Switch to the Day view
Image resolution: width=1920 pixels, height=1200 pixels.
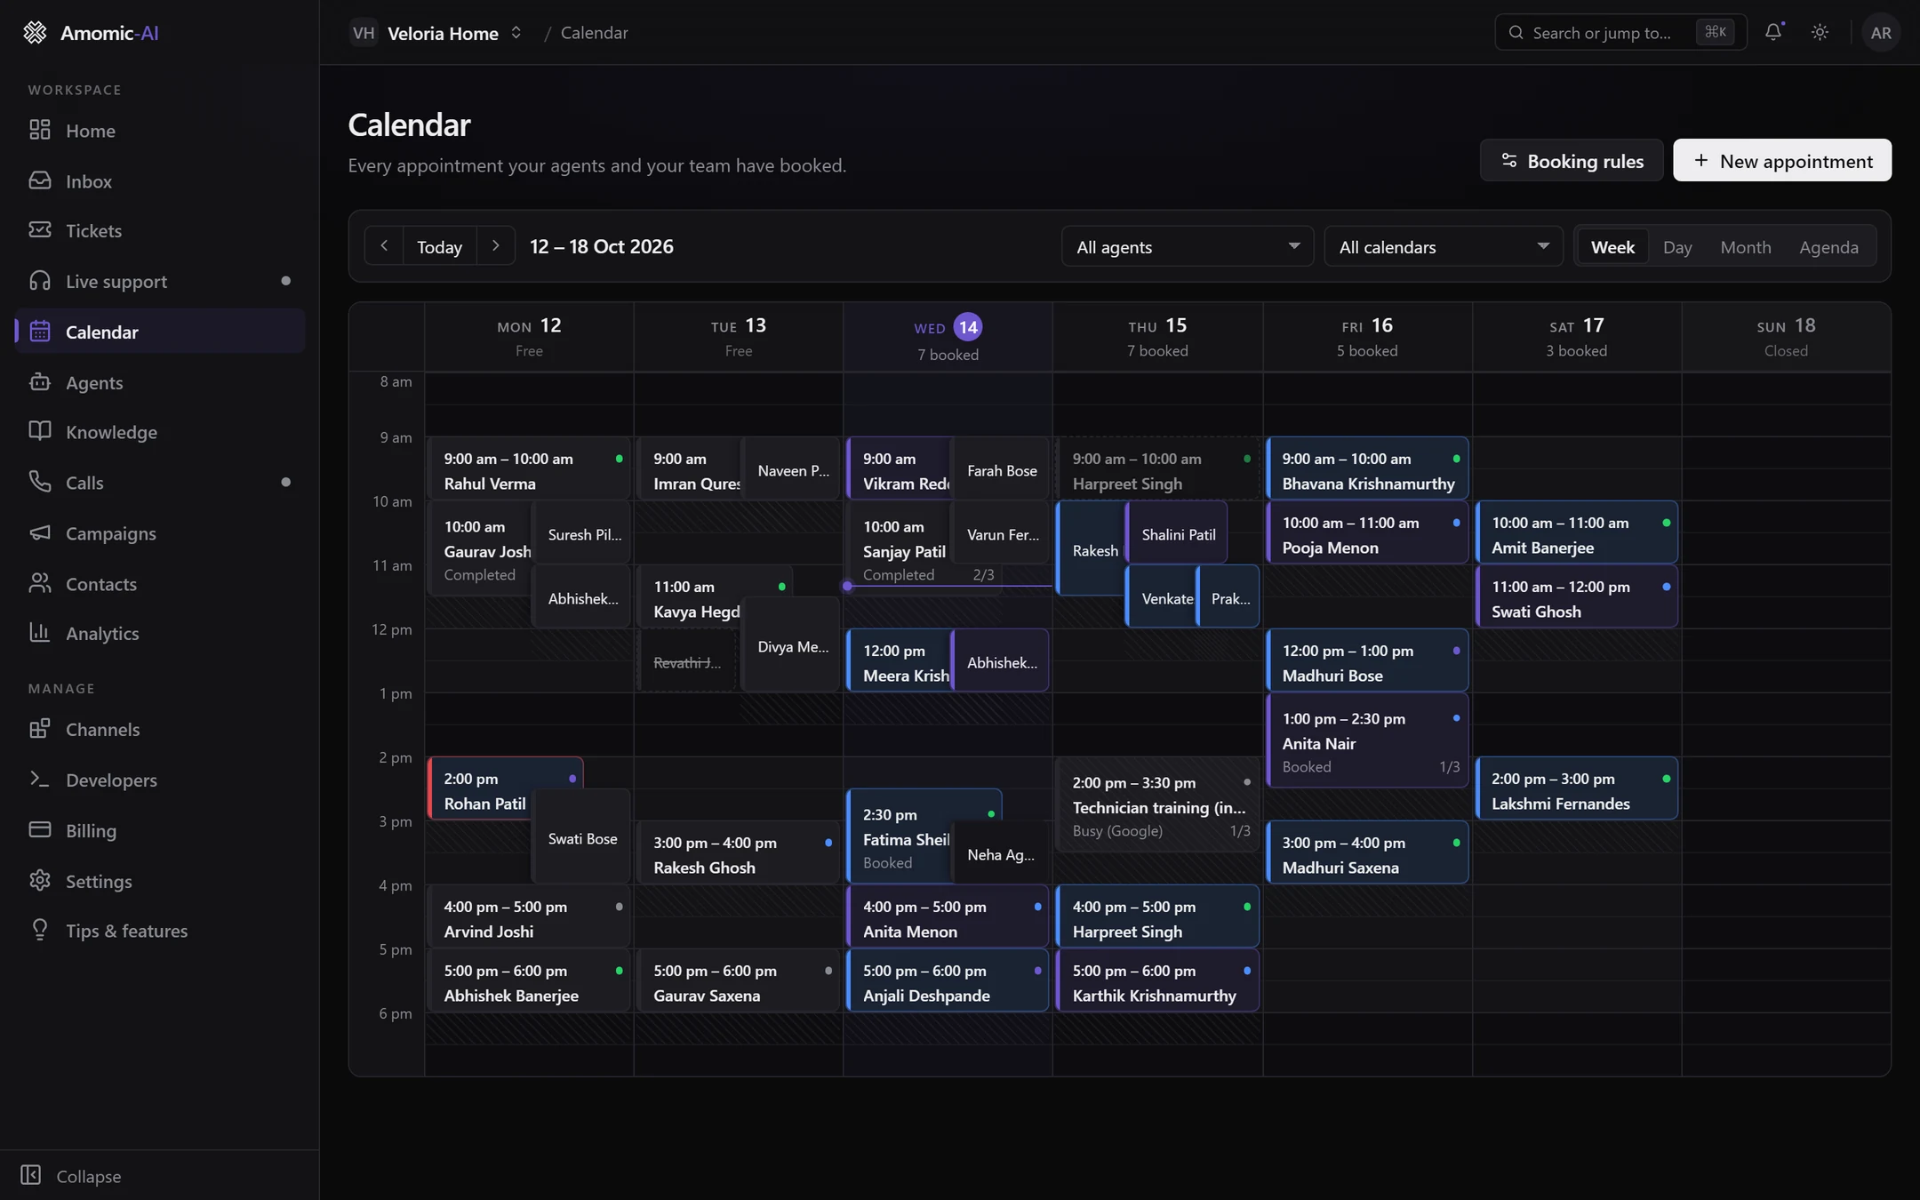(1677, 246)
